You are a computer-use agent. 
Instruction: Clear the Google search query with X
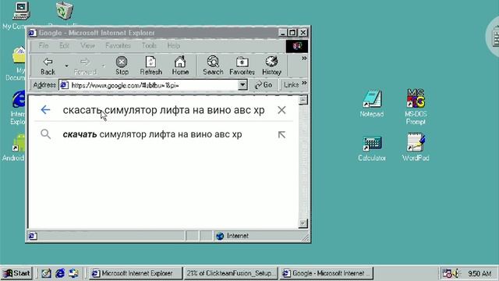click(x=281, y=110)
